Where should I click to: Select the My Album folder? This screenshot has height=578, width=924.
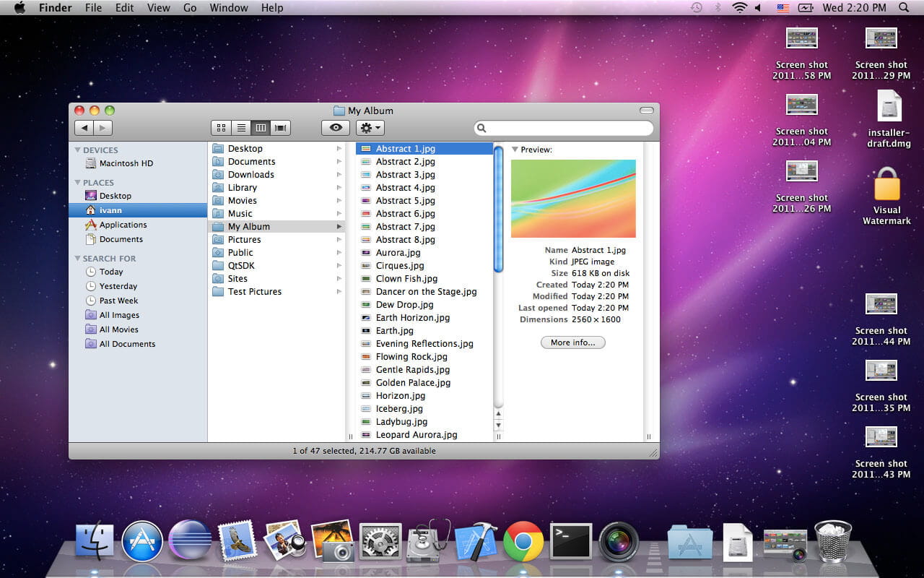point(276,227)
